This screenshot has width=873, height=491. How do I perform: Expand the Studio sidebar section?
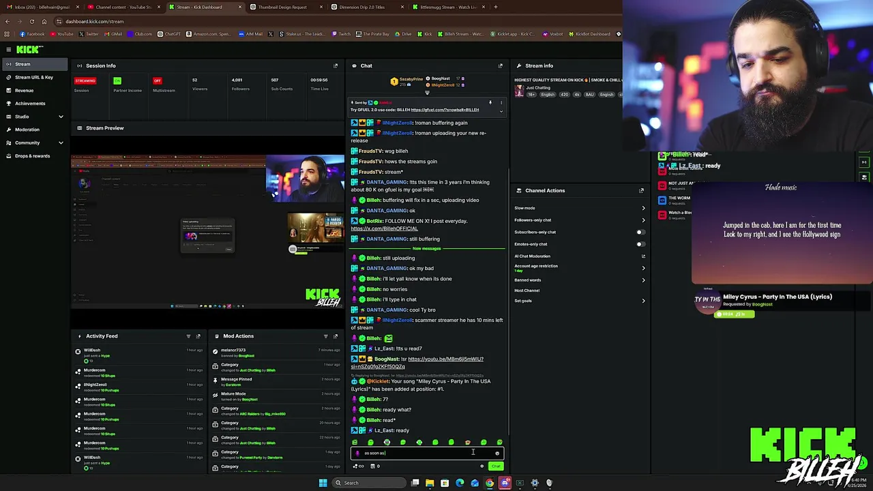pos(61,117)
